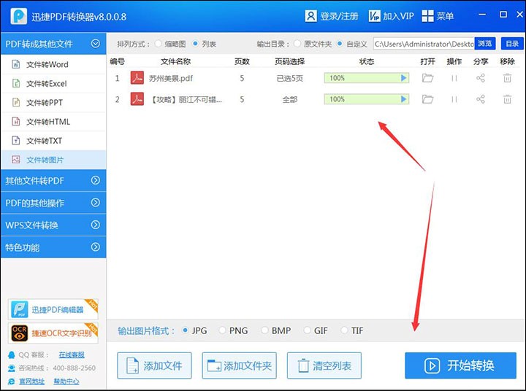
Task: Open output folder for 苏州美景.pdf
Action: pyautogui.click(x=427, y=78)
